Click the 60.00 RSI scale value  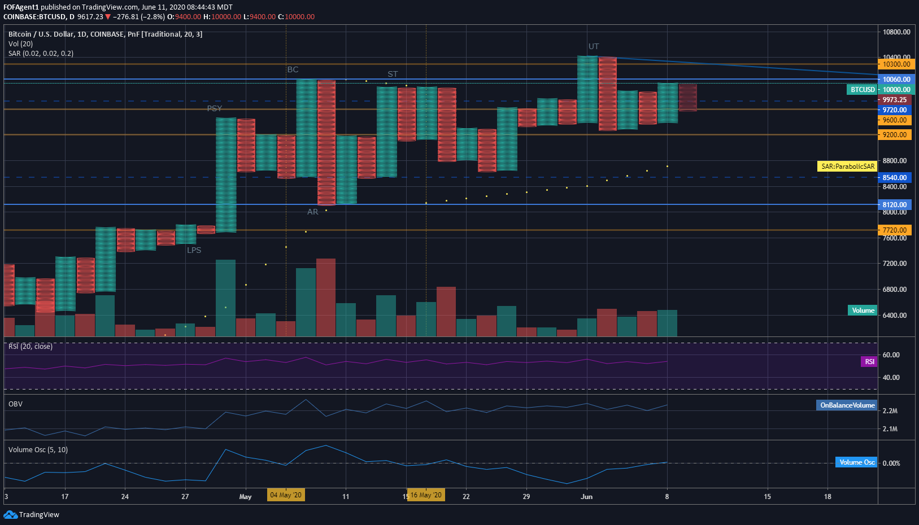tap(891, 355)
